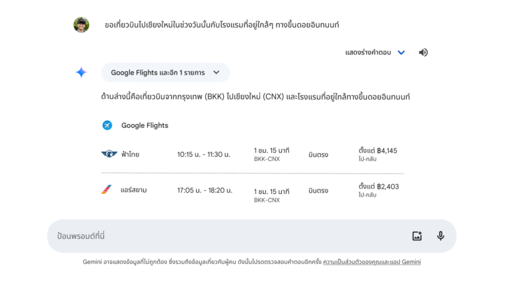Open the แสดงร่างคำตอบ label

tap(368, 52)
